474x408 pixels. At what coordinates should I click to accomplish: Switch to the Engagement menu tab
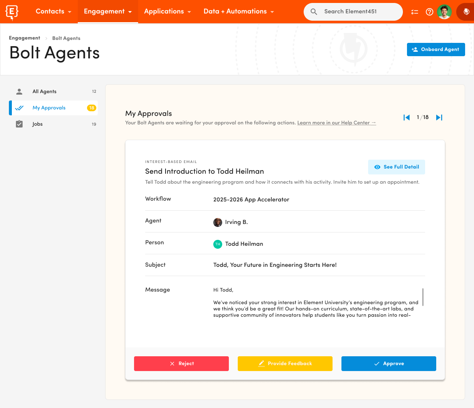point(107,11)
